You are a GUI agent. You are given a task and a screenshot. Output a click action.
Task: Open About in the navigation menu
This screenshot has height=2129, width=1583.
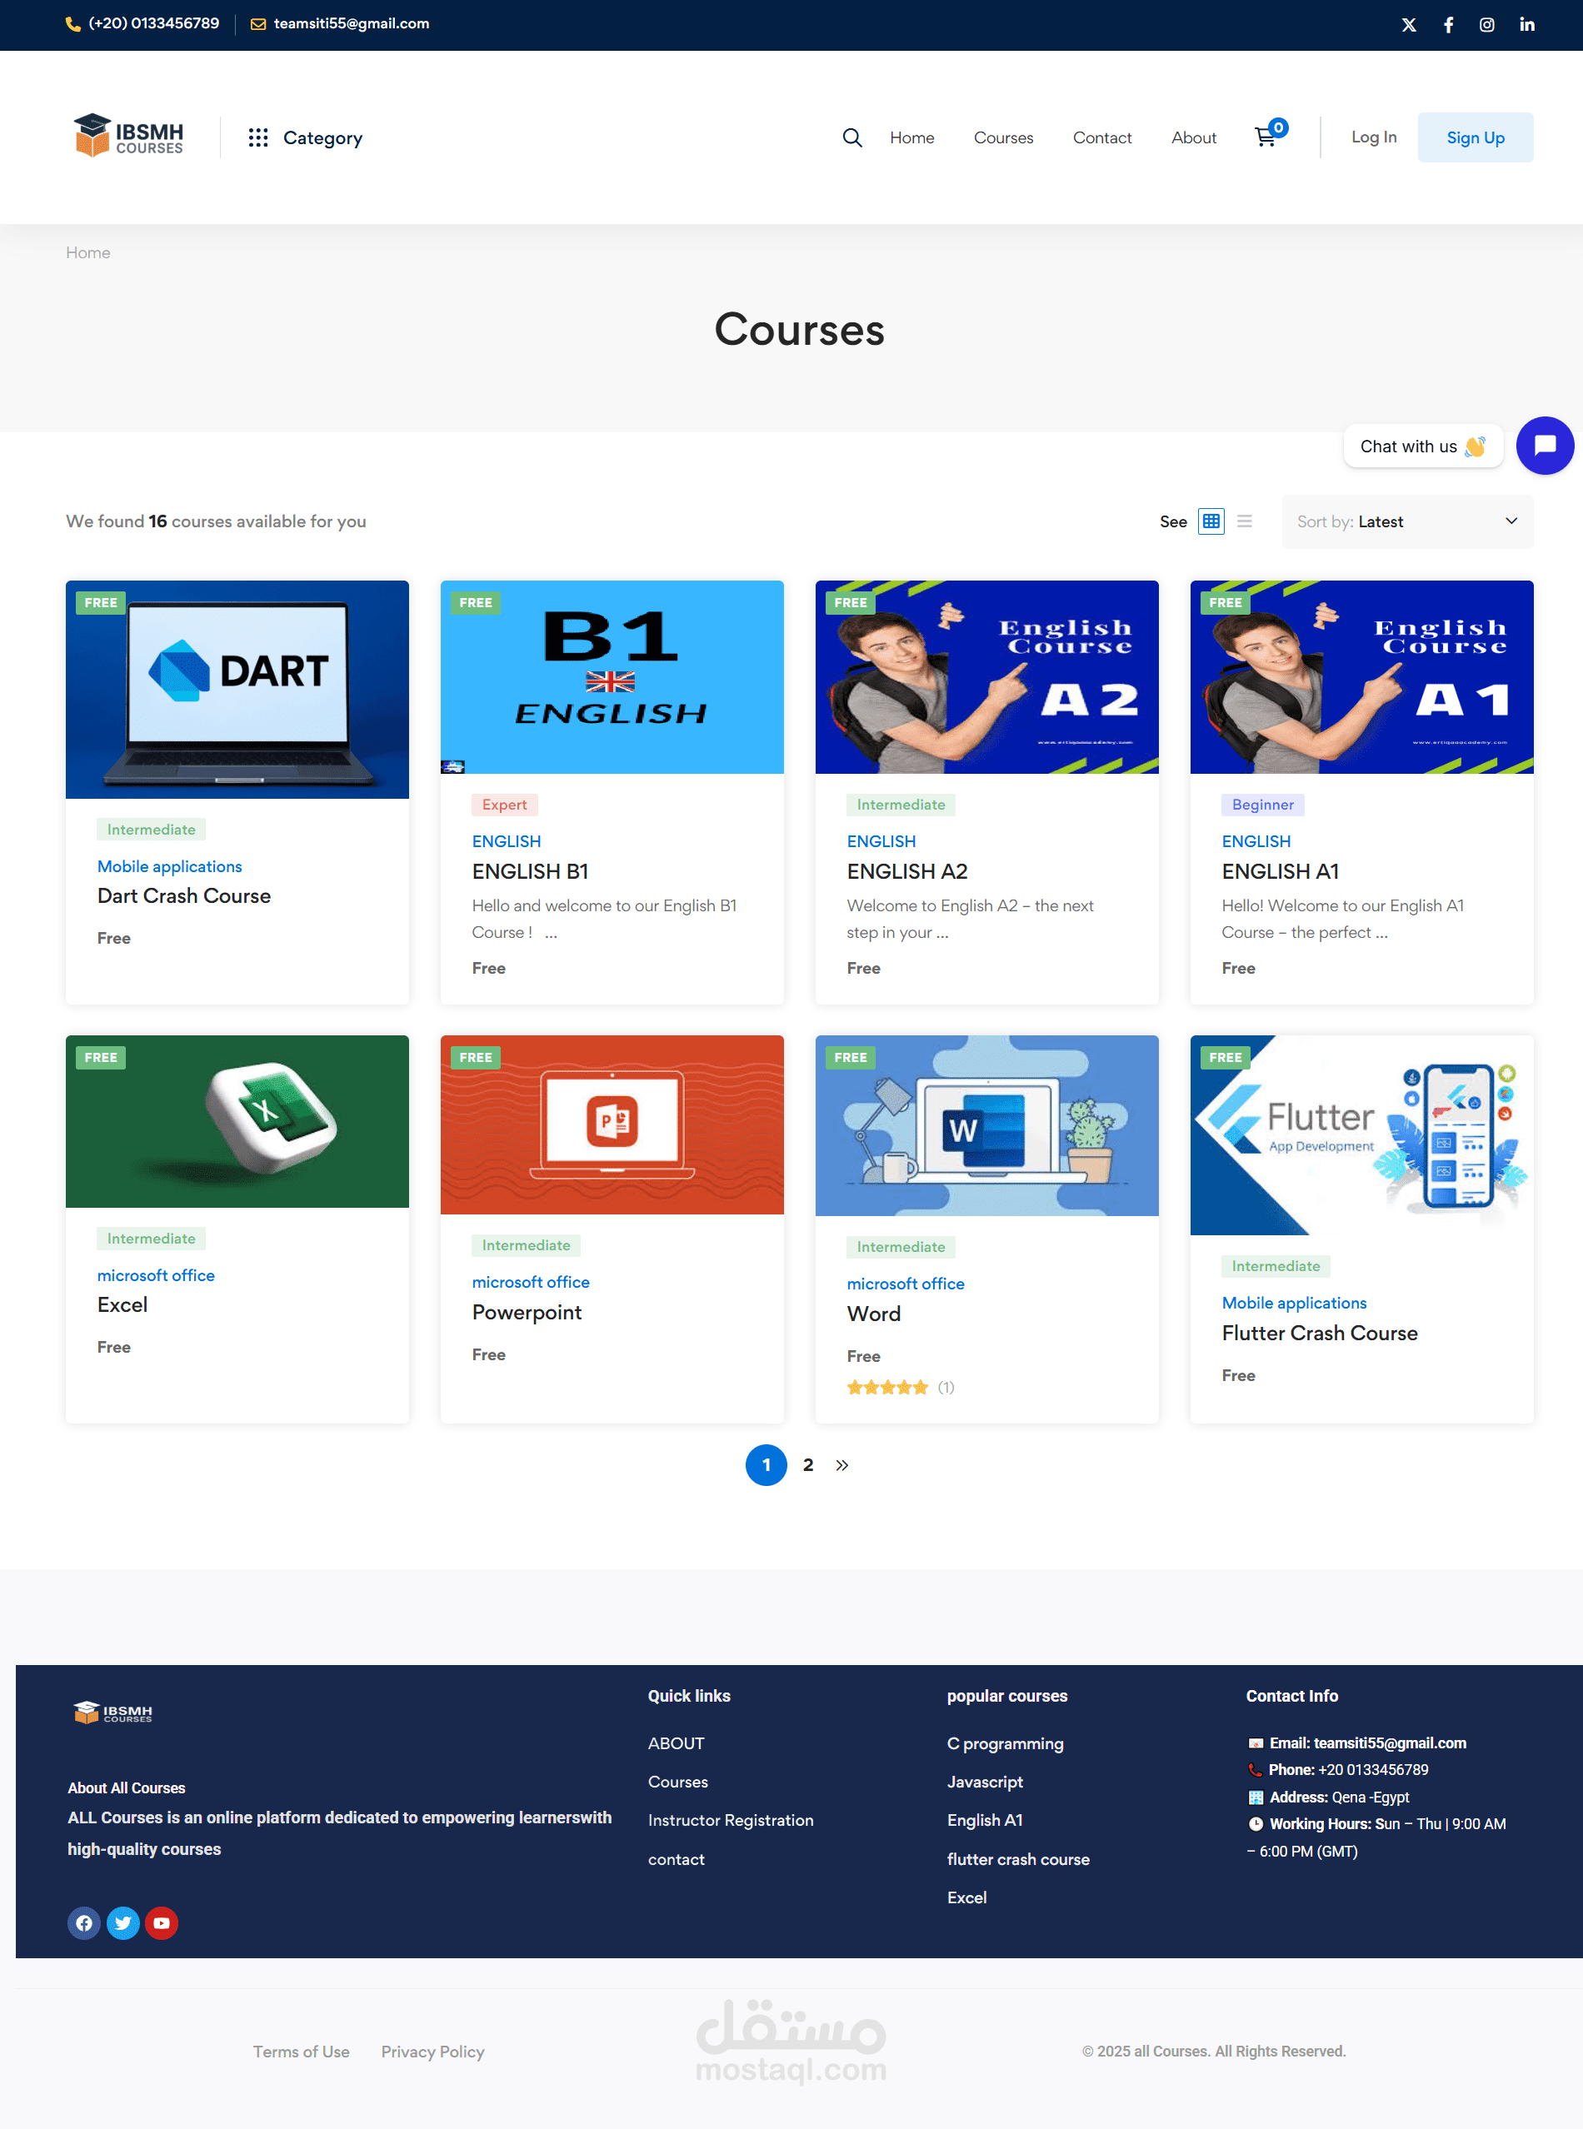pyautogui.click(x=1194, y=138)
